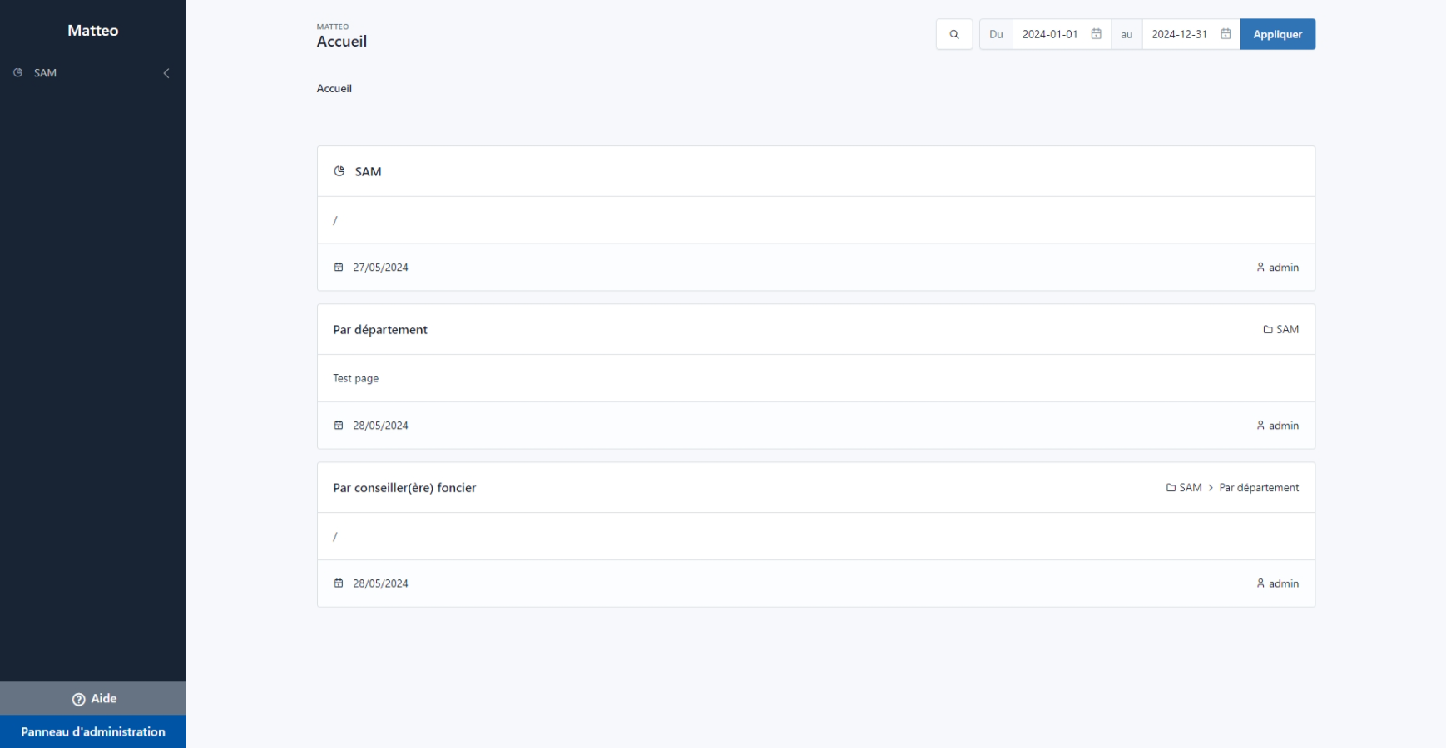The image size is (1446, 748).
Task: Click date 27/05/2024 in SAM card
Action: (x=380, y=268)
